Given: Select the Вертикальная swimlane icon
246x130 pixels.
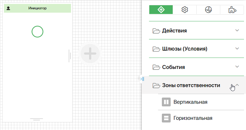Looking at the screenshot, I should point(166,102).
